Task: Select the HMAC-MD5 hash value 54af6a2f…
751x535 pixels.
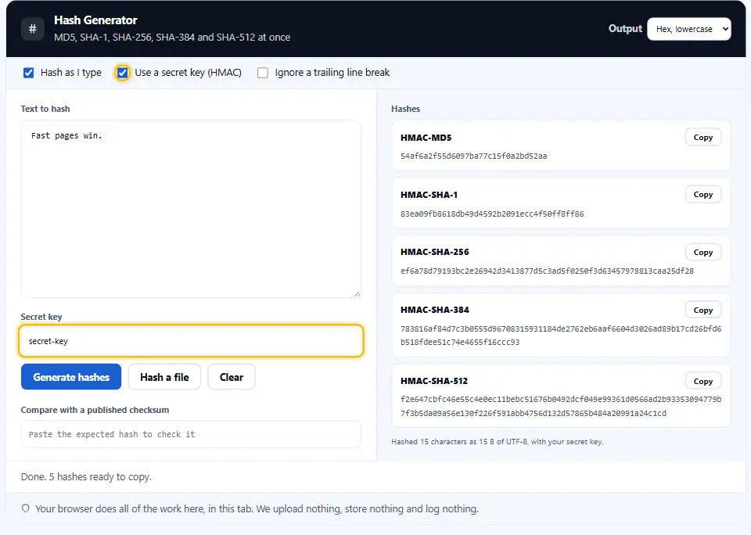Action: 474,156
